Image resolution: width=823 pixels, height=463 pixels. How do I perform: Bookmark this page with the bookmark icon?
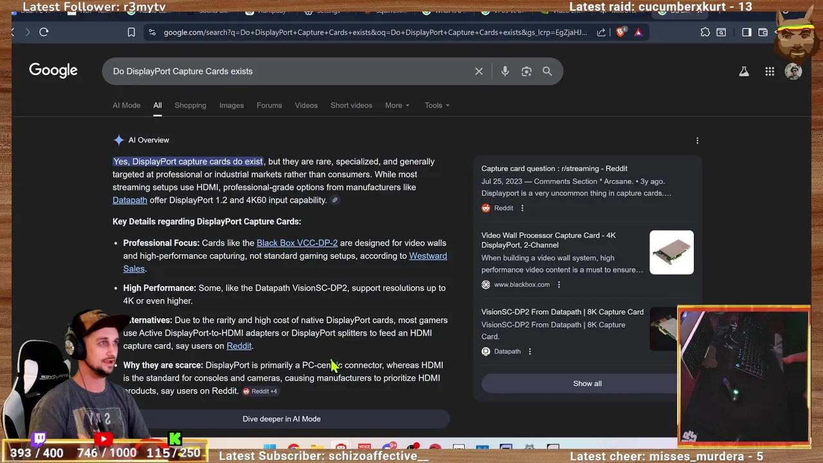(x=131, y=32)
